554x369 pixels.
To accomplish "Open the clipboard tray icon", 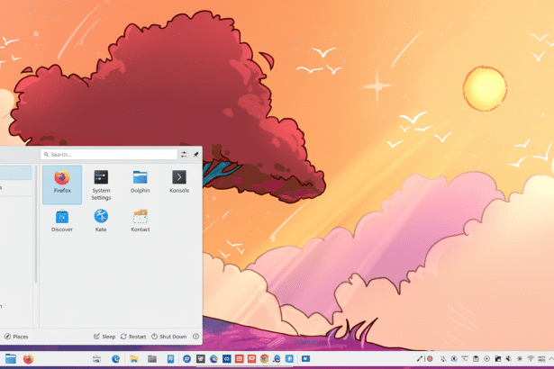I will coord(476,359).
